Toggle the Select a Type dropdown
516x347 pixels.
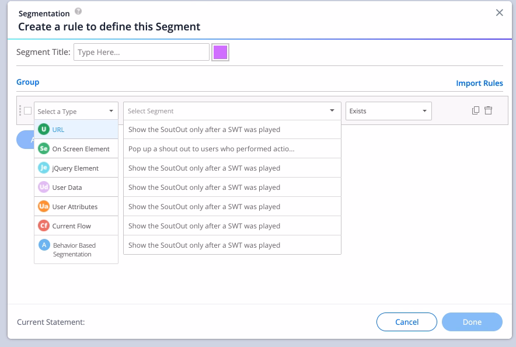(76, 111)
